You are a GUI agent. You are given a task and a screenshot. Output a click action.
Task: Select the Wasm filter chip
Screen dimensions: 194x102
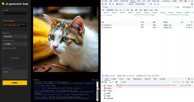[x=151, y=10]
